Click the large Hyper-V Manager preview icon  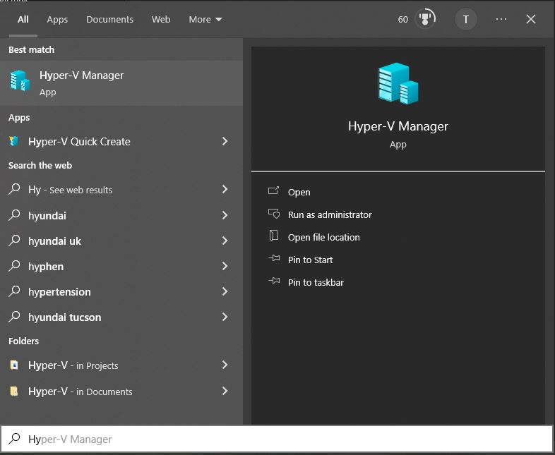[398, 84]
